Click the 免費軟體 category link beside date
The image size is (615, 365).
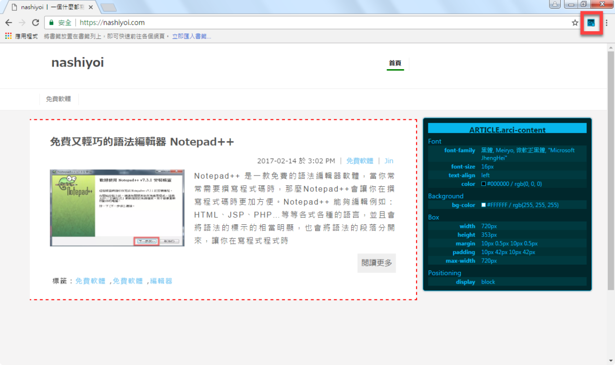pos(360,161)
